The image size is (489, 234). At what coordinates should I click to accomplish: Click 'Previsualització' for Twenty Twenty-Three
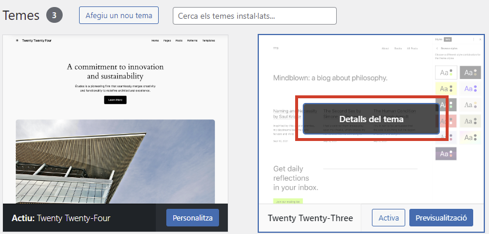click(441, 218)
